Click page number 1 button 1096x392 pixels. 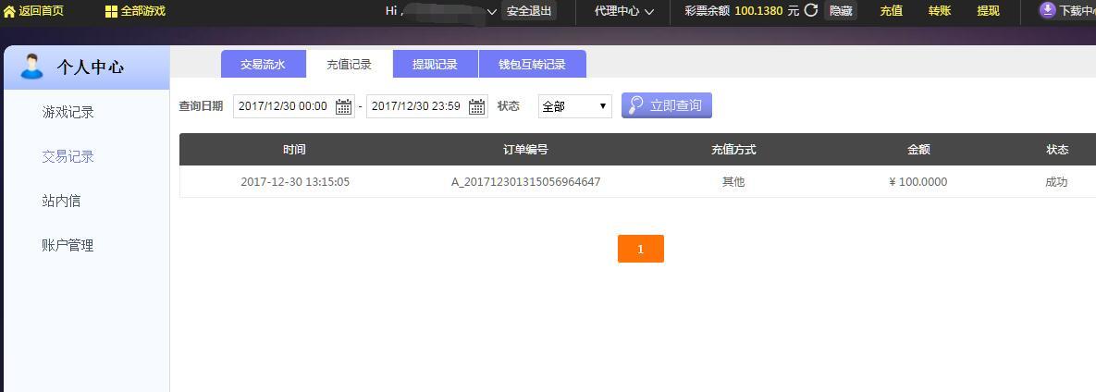click(x=640, y=249)
